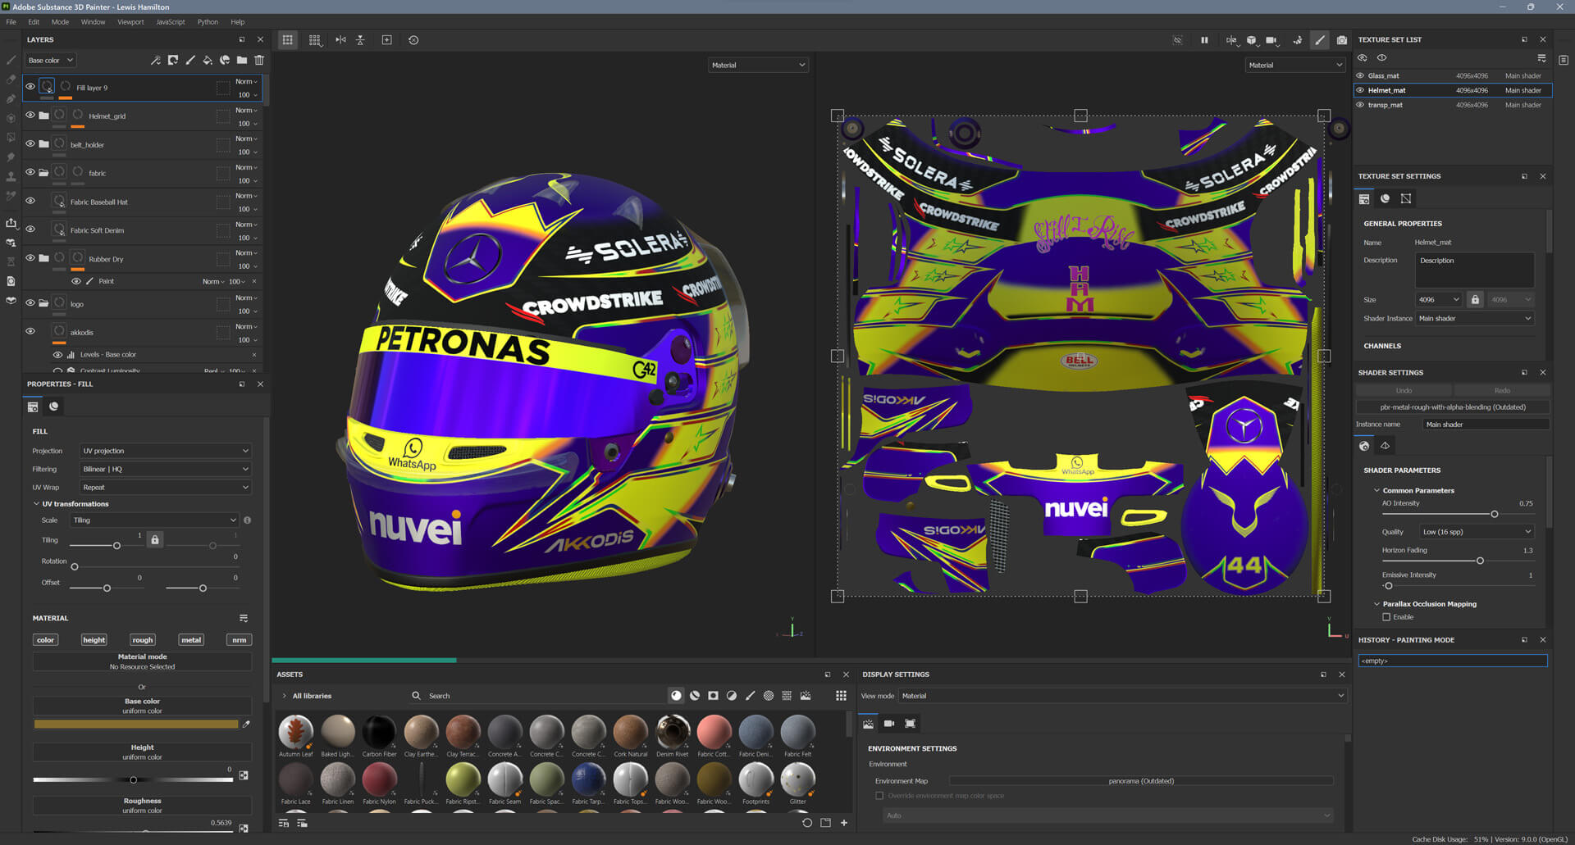Click the circular reset icon in the viewport toolbar
The width and height of the screenshot is (1575, 845).
pyautogui.click(x=413, y=39)
